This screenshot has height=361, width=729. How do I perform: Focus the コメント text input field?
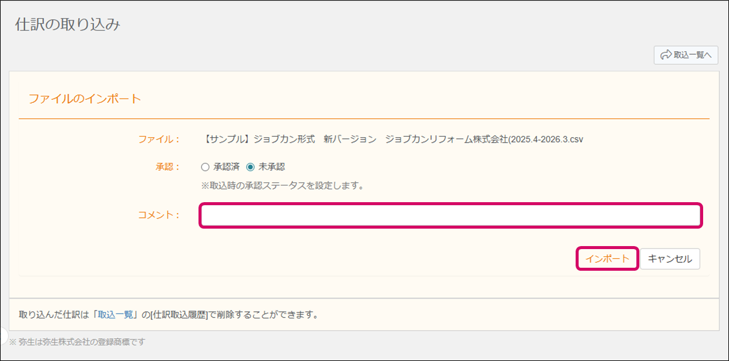tap(451, 215)
